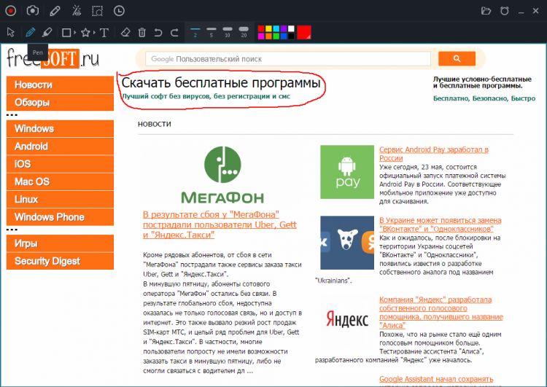This screenshot has width=547, height=387.
Task: Pick the green color swatch
Action: (x=276, y=36)
